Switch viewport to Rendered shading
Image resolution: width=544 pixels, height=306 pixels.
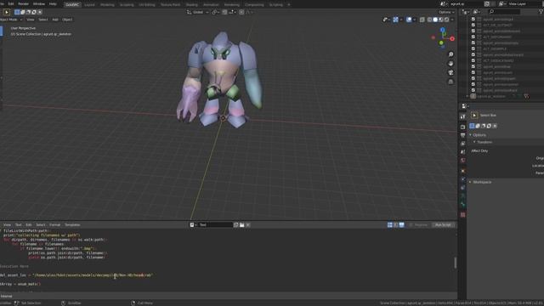[x=446, y=20]
